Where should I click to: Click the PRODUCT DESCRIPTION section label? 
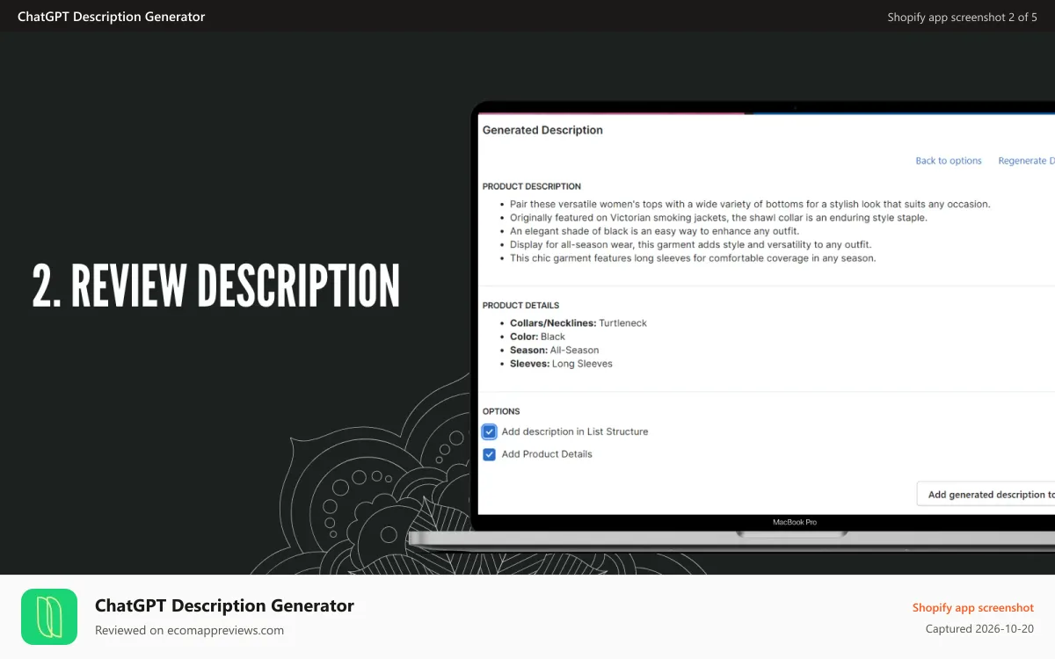(532, 186)
